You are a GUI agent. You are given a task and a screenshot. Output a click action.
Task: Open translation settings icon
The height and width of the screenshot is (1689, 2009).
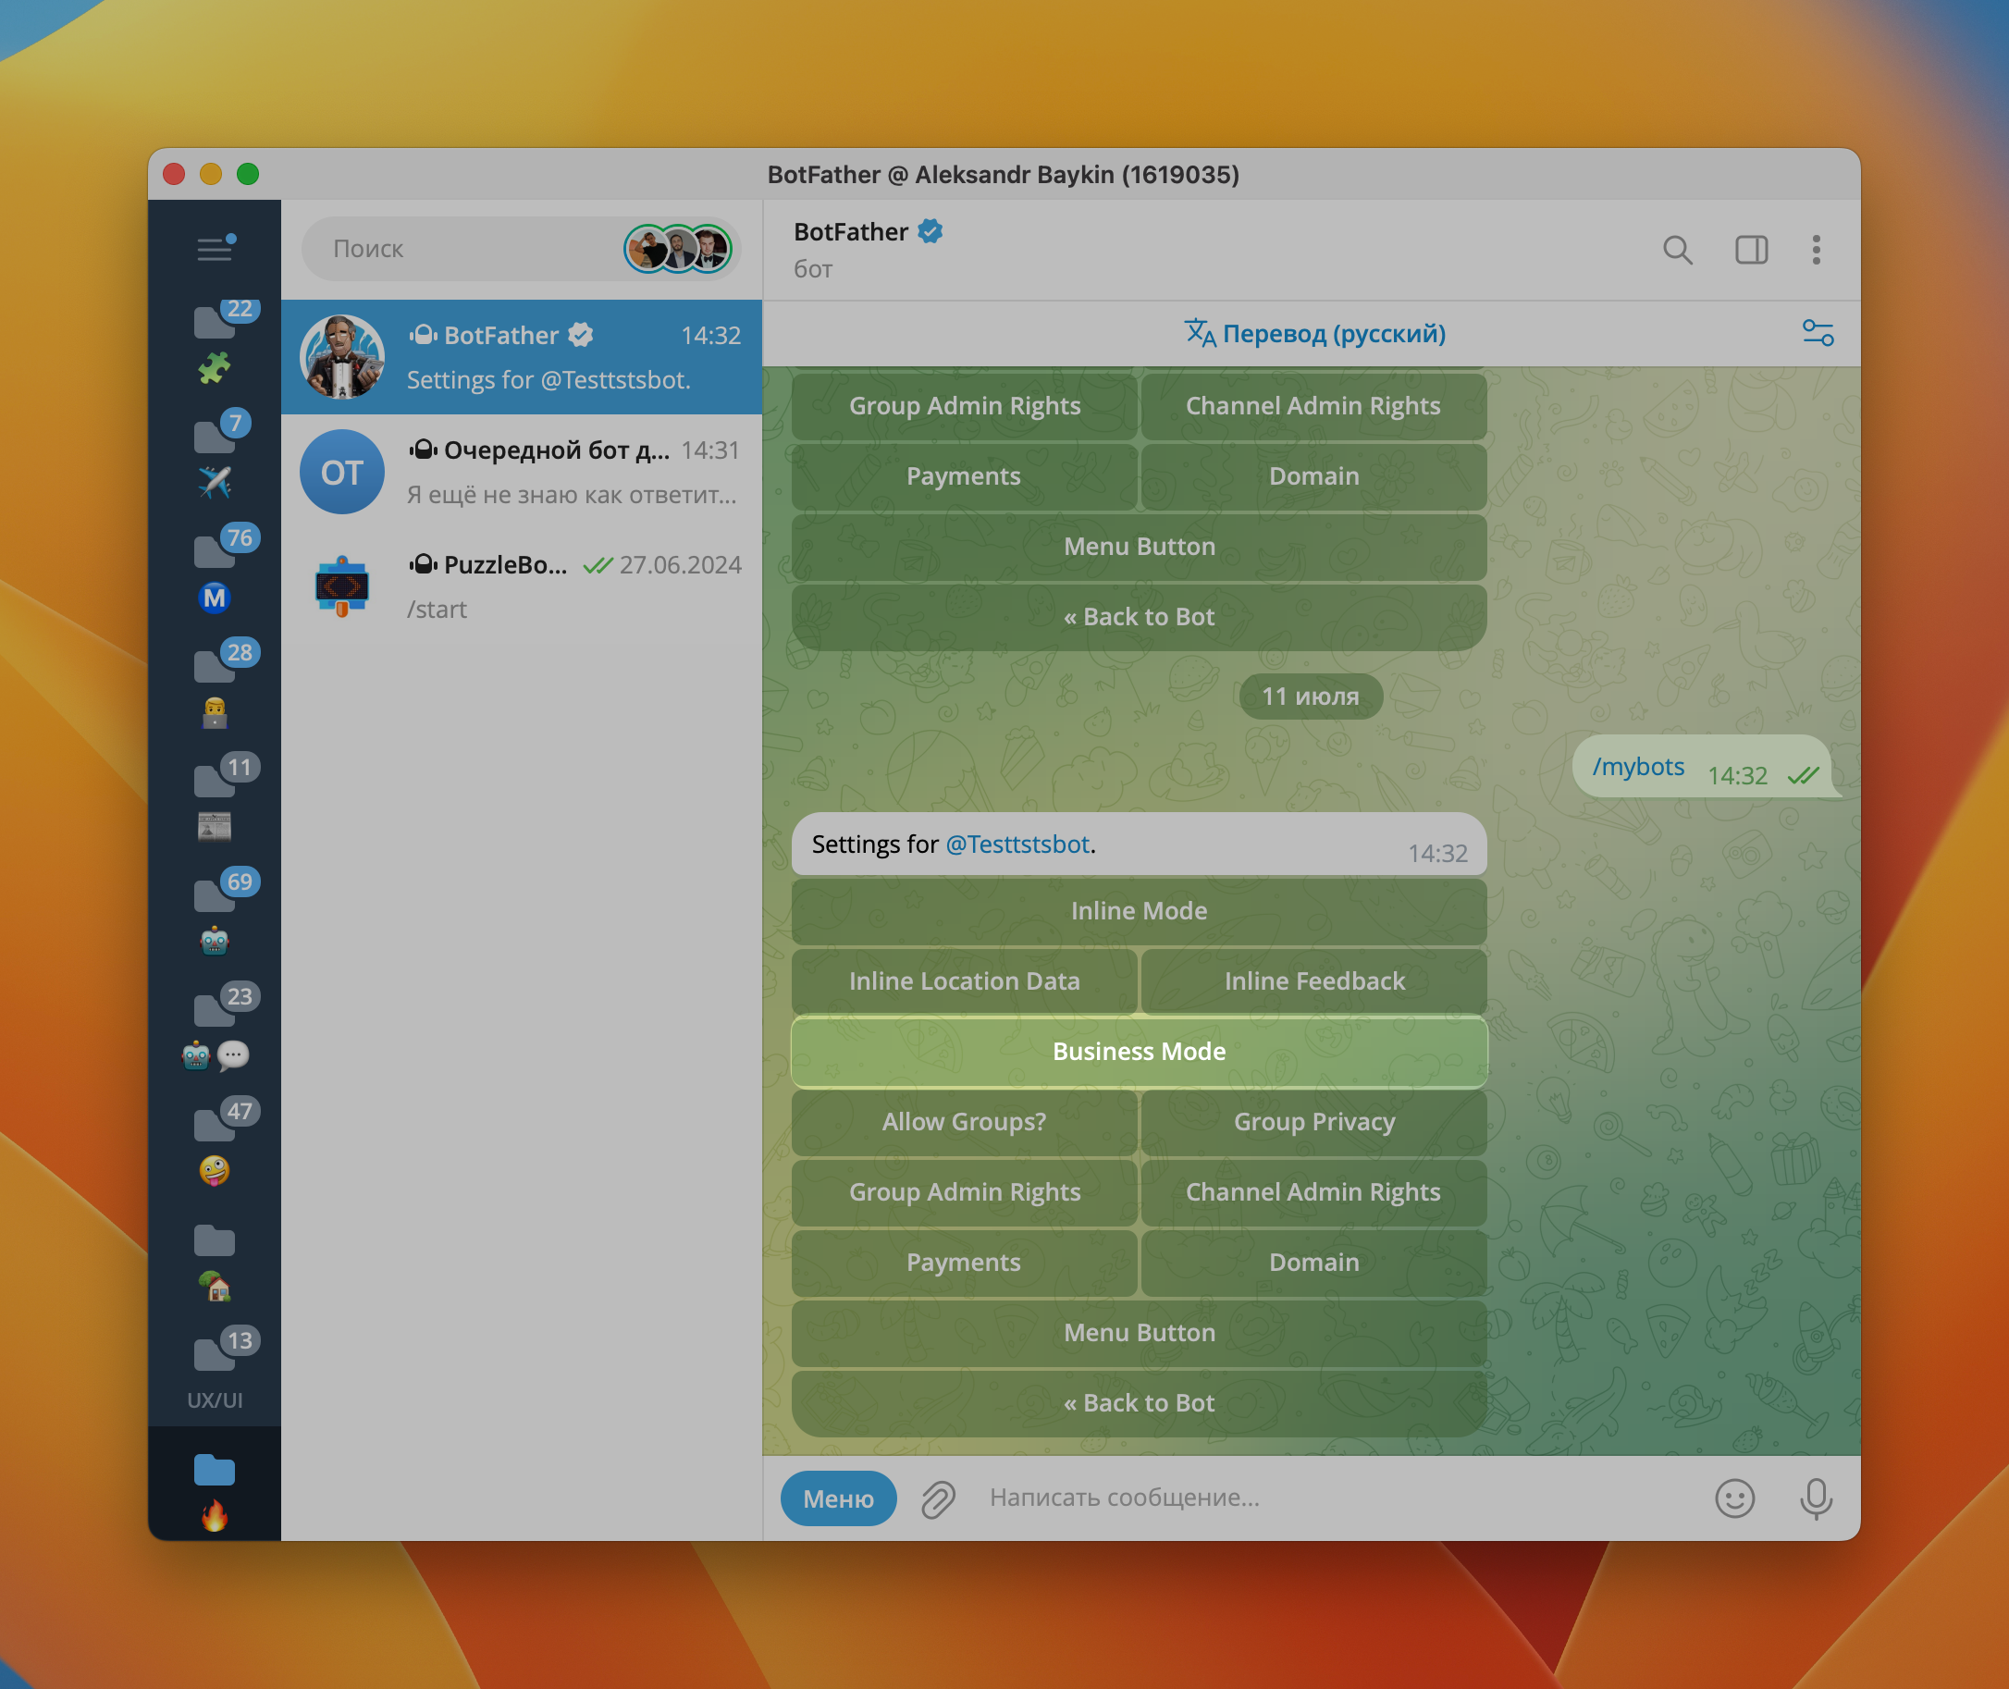[1818, 333]
